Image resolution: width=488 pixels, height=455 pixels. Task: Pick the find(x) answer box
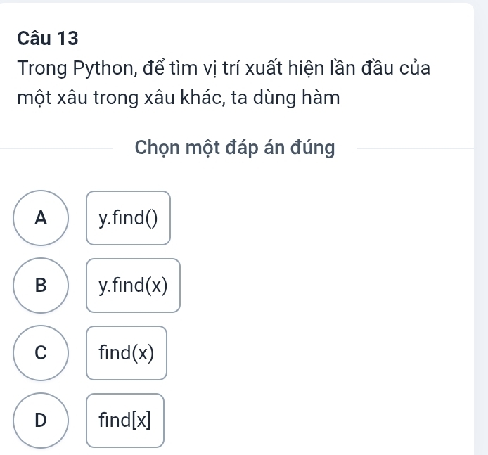(127, 353)
